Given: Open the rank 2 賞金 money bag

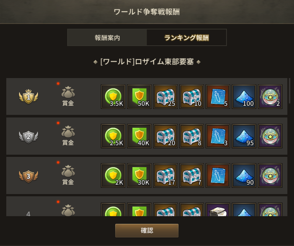Looking at the screenshot, I should coord(68,136).
